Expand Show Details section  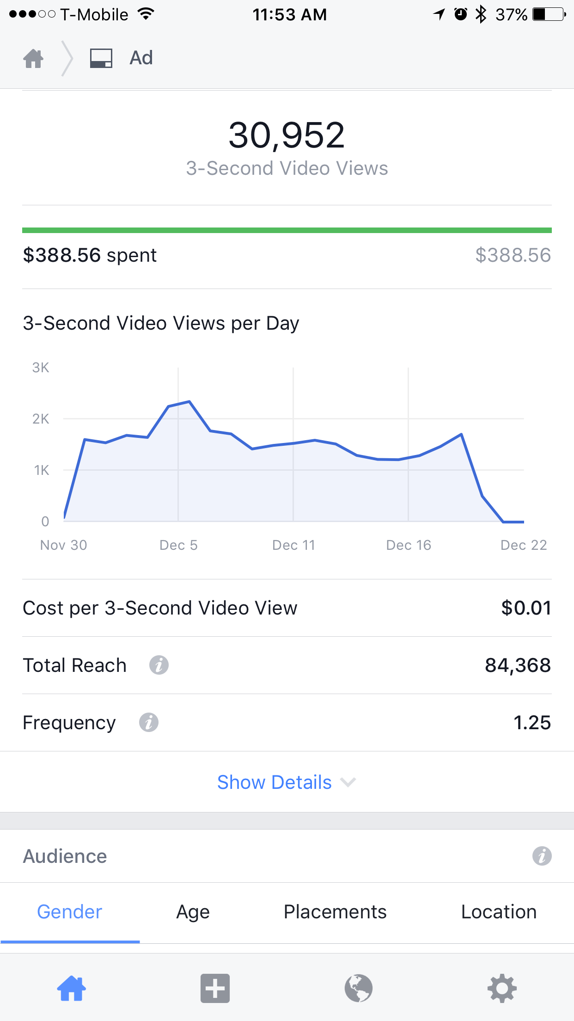tap(275, 782)
